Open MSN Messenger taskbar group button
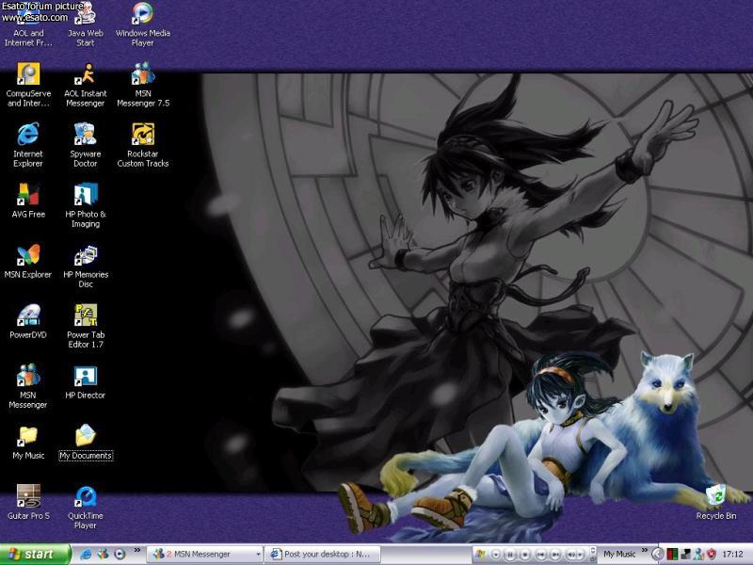The image size is (753, 565). pyautogui.click(x=204, y=554)
